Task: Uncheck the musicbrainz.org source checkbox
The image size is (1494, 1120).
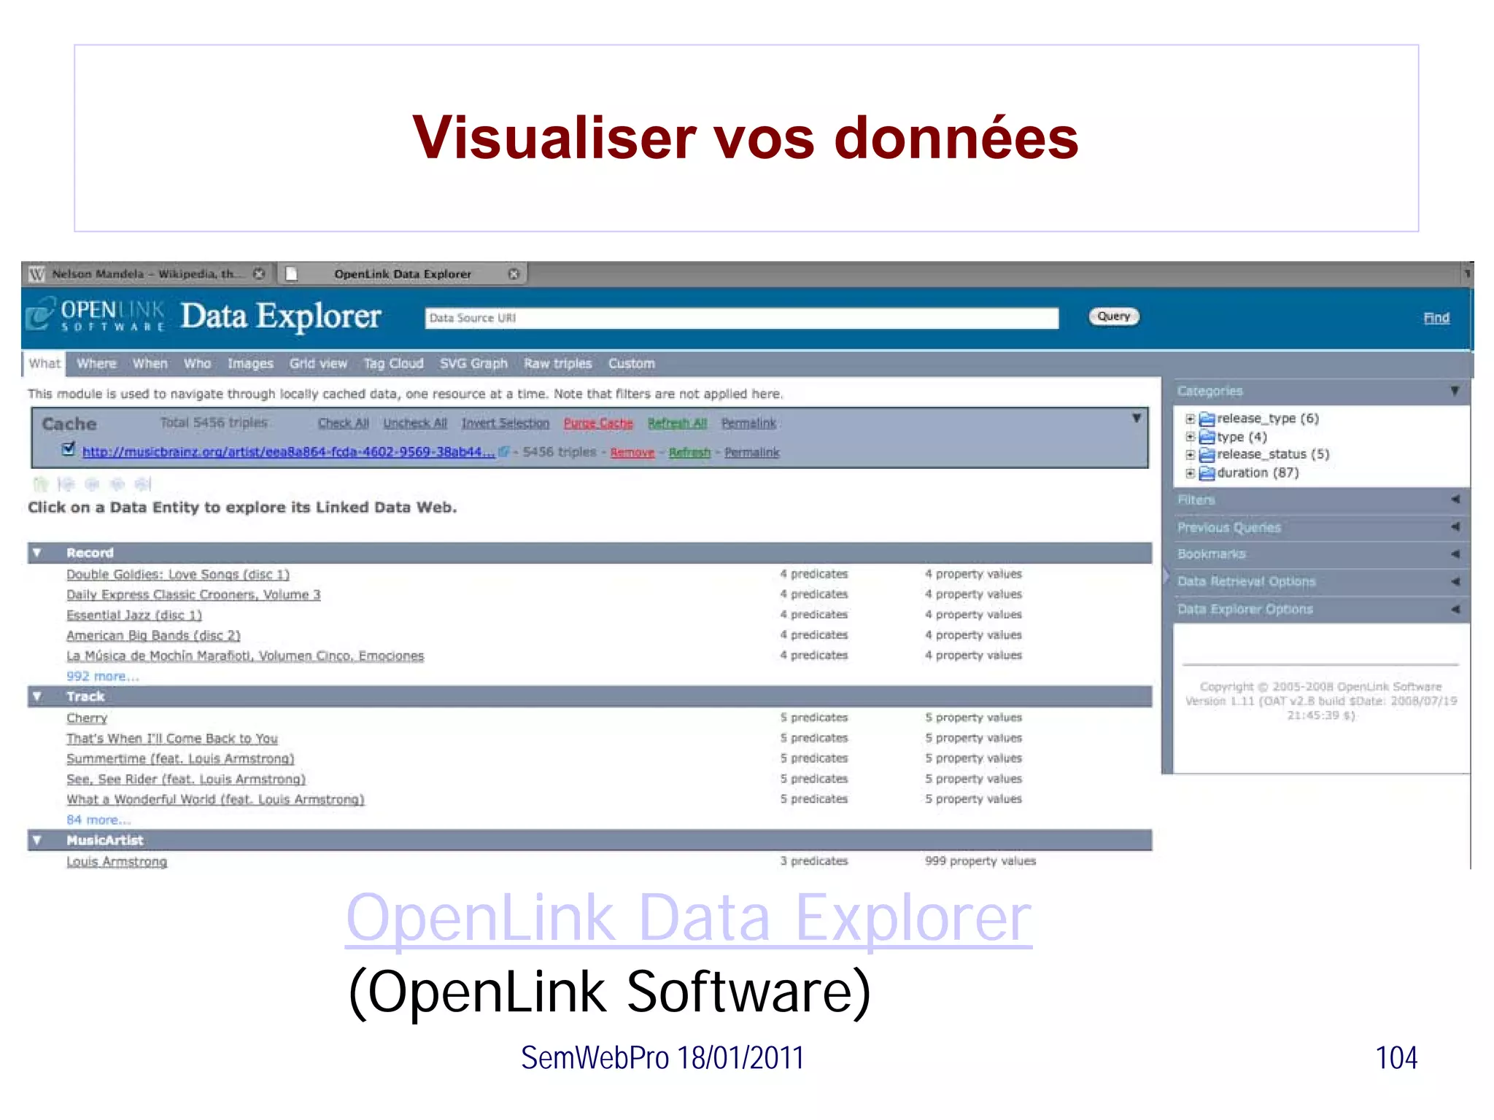Action: 69,449
